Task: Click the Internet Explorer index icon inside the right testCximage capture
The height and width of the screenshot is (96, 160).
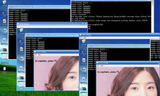Action: tap(84, 70)
